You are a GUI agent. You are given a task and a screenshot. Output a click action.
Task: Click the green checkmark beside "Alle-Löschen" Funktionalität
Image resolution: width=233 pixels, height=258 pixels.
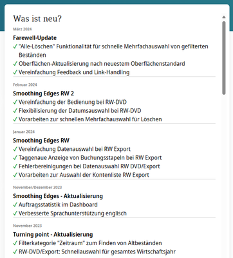tap(15, 46)
